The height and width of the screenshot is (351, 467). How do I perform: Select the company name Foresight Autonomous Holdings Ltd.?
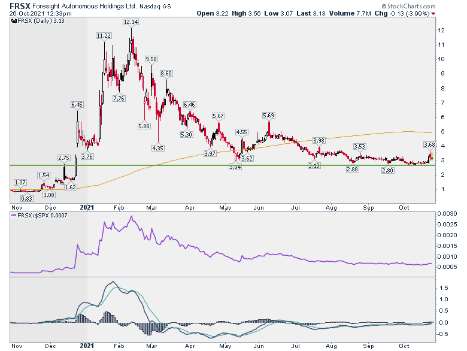84,6
